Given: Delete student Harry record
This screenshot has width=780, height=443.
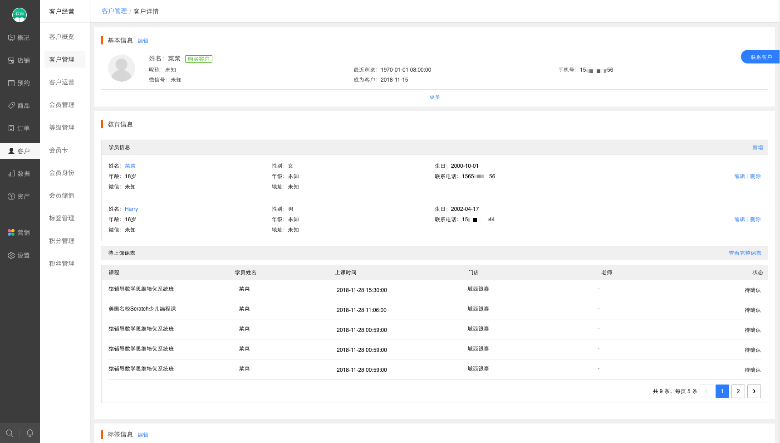Looking at the screenshot, I should tap(755, 219).
